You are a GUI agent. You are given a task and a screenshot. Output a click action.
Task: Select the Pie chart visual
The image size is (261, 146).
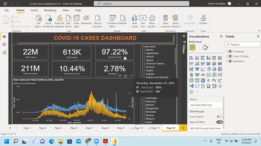pyautogui.click(x=208, y=69)
